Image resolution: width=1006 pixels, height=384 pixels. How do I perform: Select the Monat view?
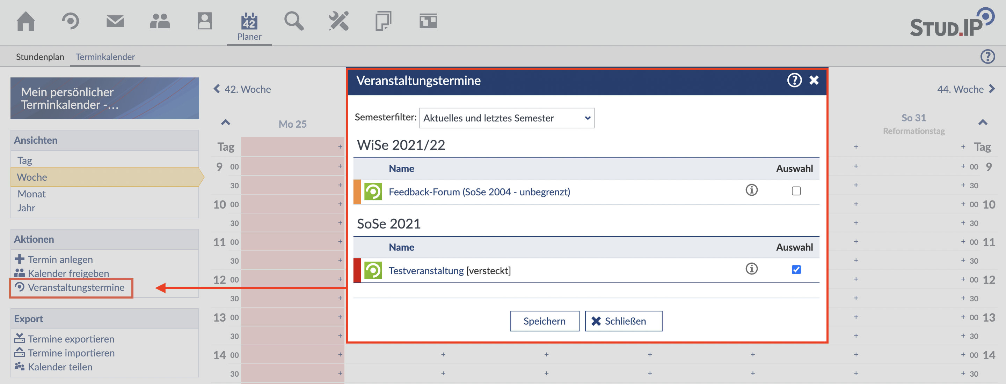click(31, 194)
